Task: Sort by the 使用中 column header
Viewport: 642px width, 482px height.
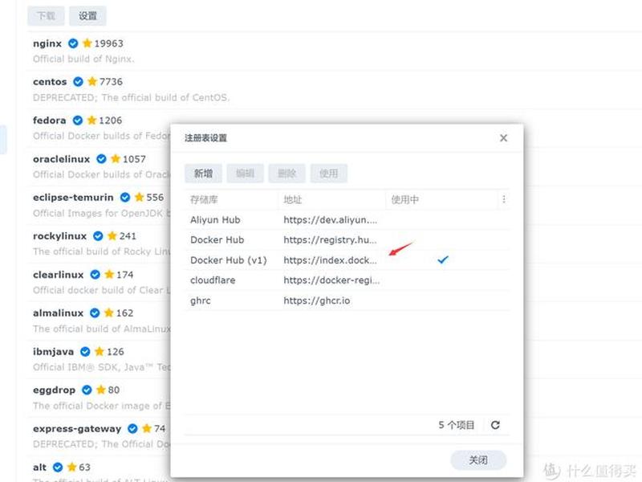Action: [x=404, y=199]
